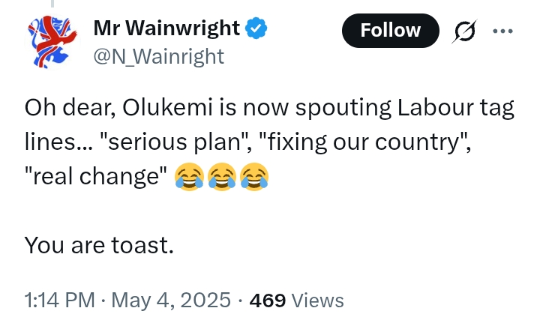This screenshot has width=540, height=323.
Task: Click the last crying-laughing emoji
Action: pos(254,176)
